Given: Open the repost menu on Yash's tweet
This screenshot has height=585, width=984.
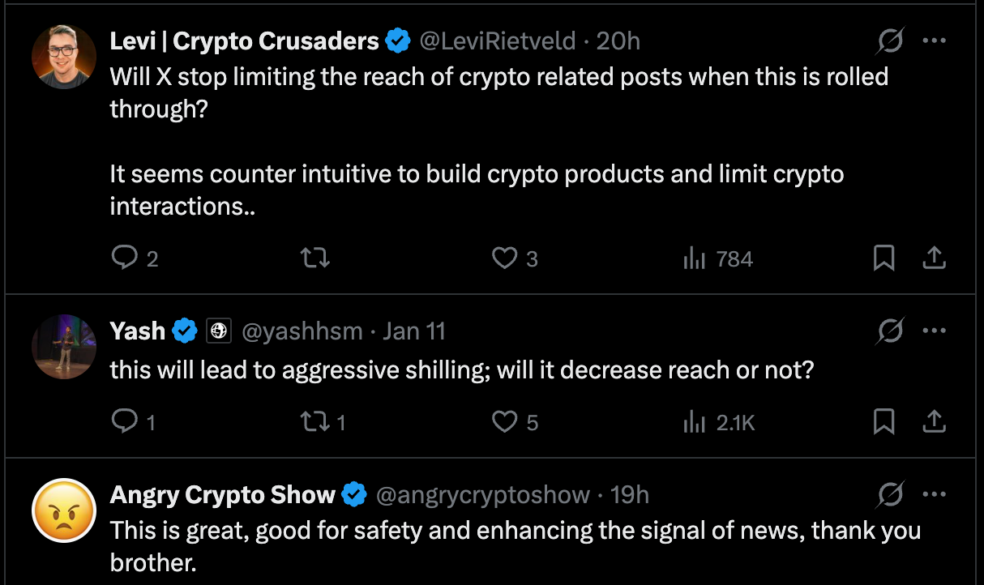Looking at the screenshot, I should [x=314, y=421].
